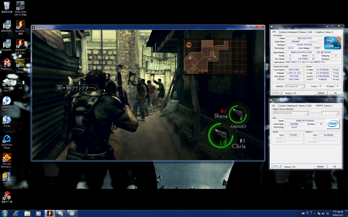Viewport: 348px width, 217px height.
Task: Launch DAEMON Tools Lite desktop shortcut
Action: click(7, 104)
